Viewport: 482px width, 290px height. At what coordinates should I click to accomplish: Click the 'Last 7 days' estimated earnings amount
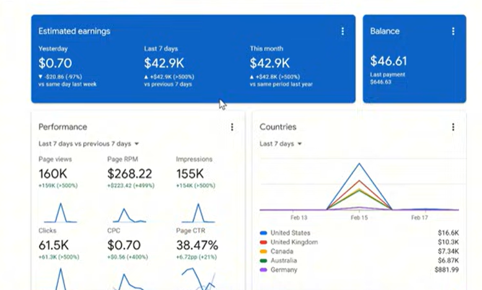[x=164, y=63]
